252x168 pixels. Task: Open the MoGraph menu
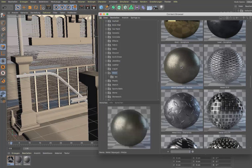click(91, 2)
